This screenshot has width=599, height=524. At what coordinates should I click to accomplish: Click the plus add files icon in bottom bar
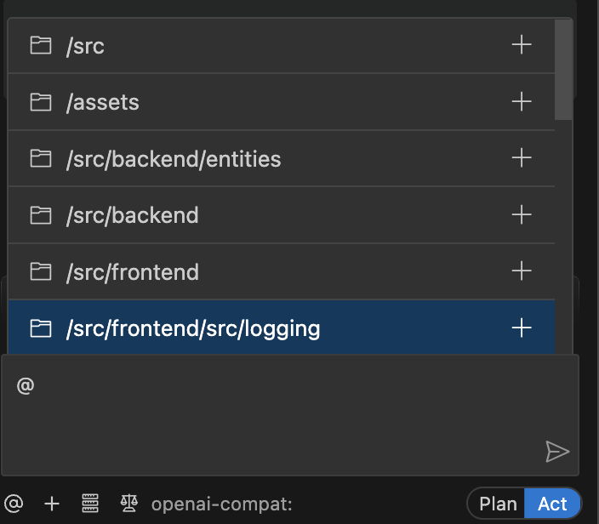tap(52, 504)
